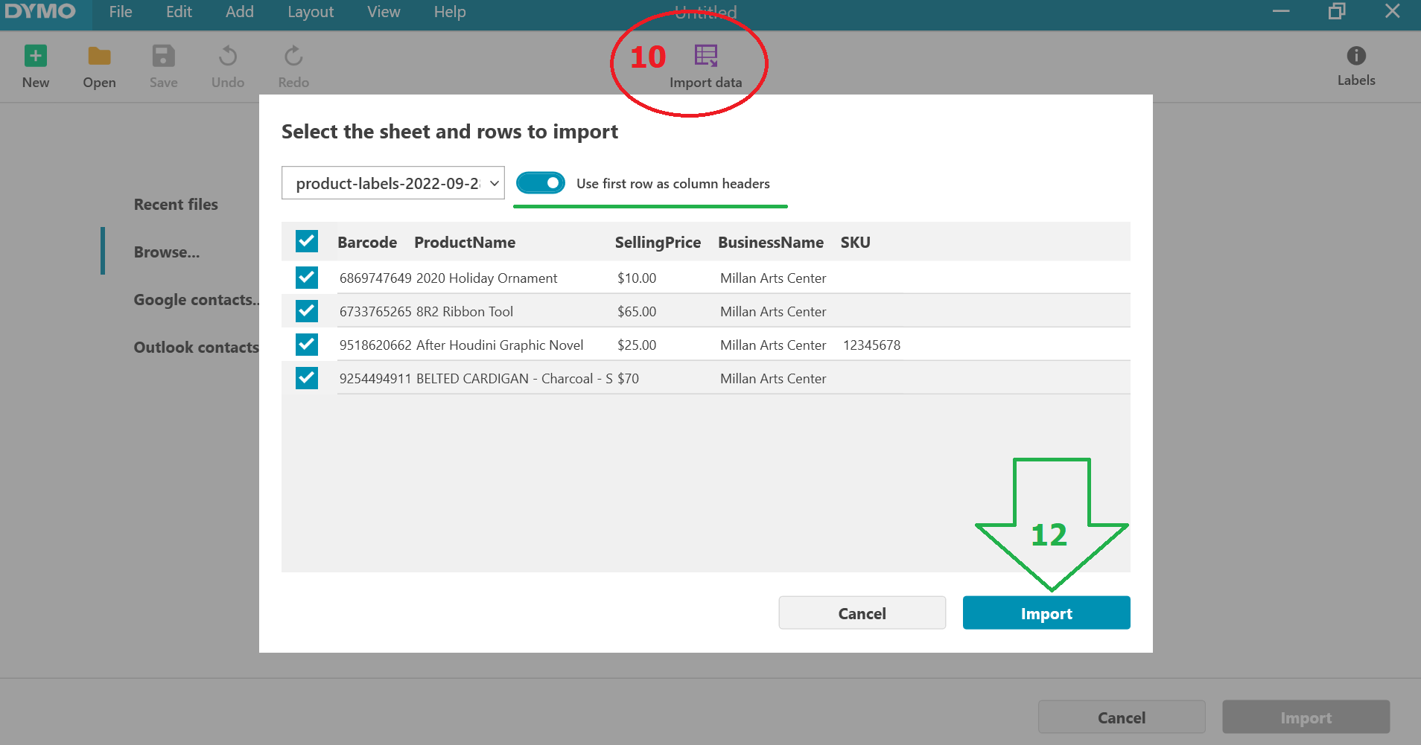Screen dimensions: 1421x745
Task: Click the New label icon
Action: (35, 57)
